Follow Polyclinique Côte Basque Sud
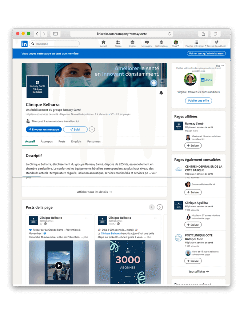 [193, 261]
